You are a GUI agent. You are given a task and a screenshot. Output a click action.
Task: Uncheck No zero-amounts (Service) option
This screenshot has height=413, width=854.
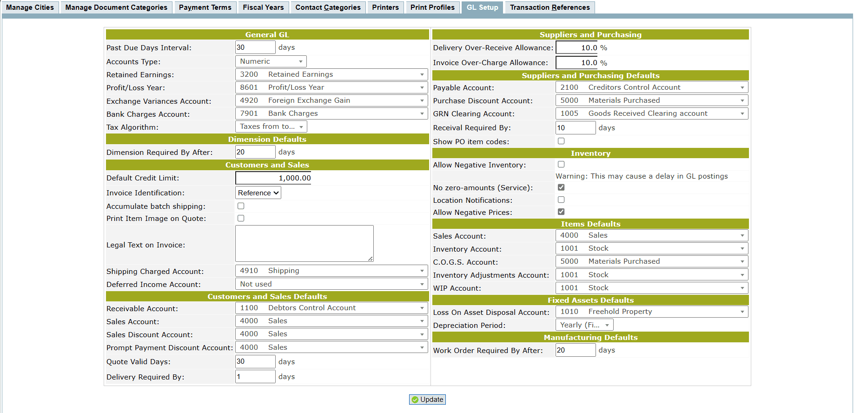pos(561,187)
